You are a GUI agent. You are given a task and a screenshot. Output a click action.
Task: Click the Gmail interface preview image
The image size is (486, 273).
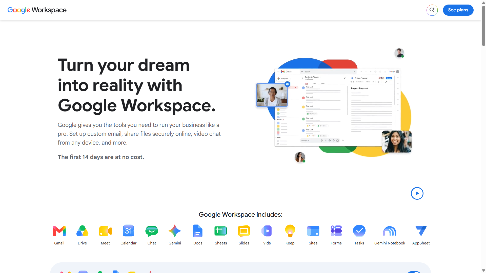click(338, 107)
